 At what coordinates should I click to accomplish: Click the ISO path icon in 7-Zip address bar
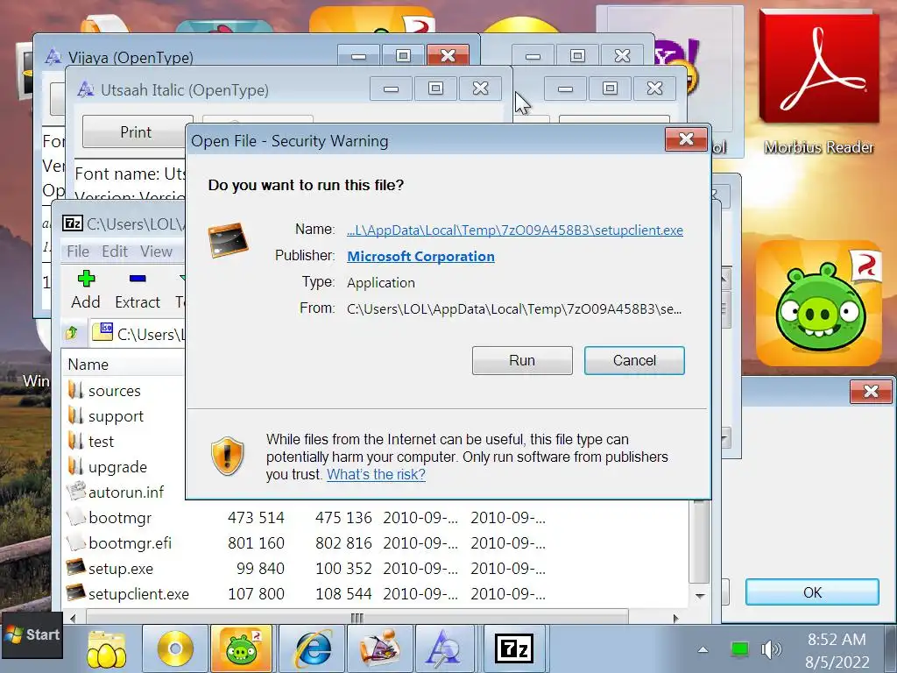coord(102,332)
